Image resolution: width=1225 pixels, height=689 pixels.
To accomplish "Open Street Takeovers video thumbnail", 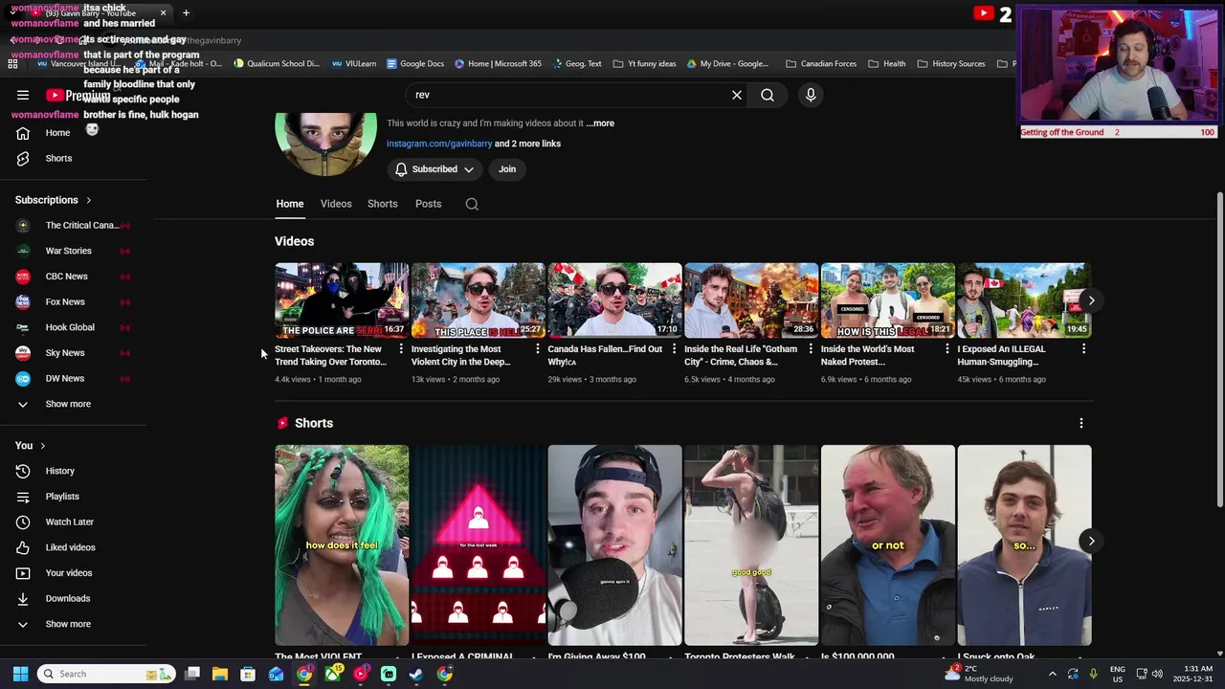I will pyautogui.click(x=342, y=300).
